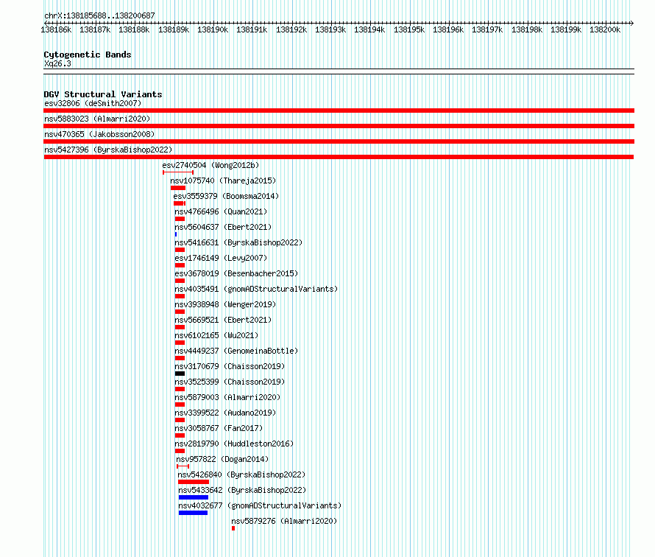
Task: Select nsv5604637 (Ebert2021) label
Action: [x=223, y=227]
